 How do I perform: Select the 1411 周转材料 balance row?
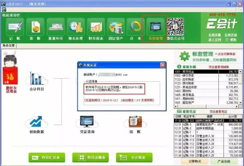[206, 99]
